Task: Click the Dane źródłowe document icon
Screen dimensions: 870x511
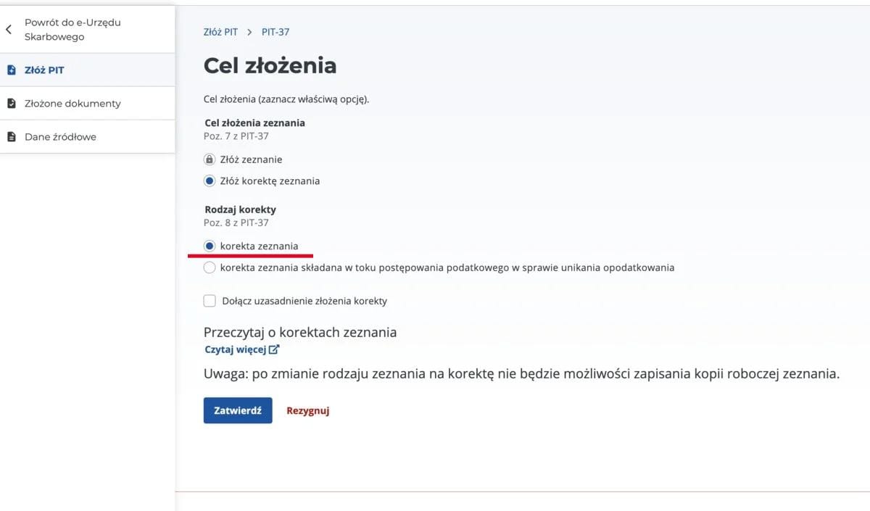Action: pyautogui.click(x=11, y=137)
